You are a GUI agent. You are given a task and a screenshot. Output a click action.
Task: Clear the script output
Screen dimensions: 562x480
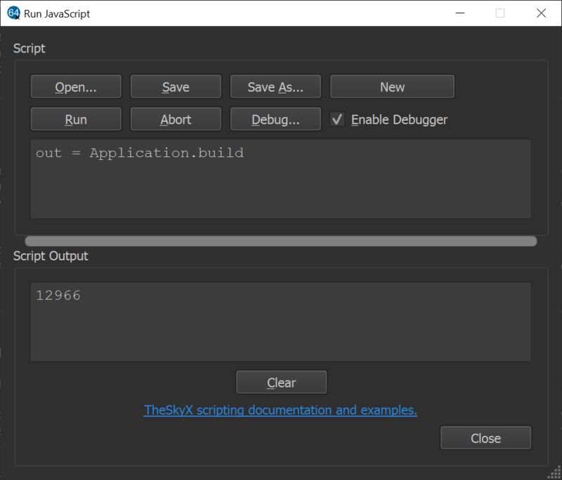point(282,382)
